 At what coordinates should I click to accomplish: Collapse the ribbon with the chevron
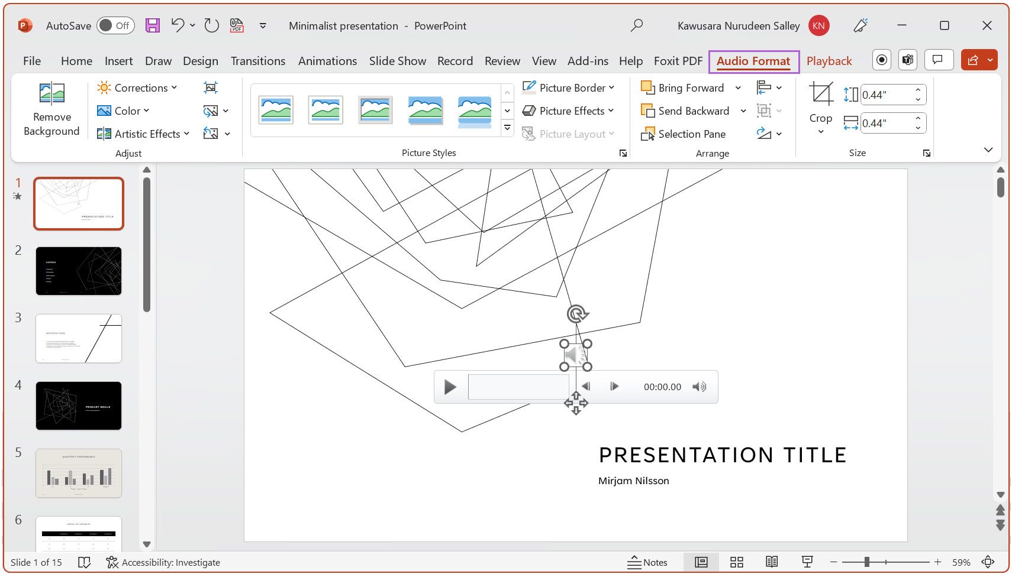(x=988, y=150)
